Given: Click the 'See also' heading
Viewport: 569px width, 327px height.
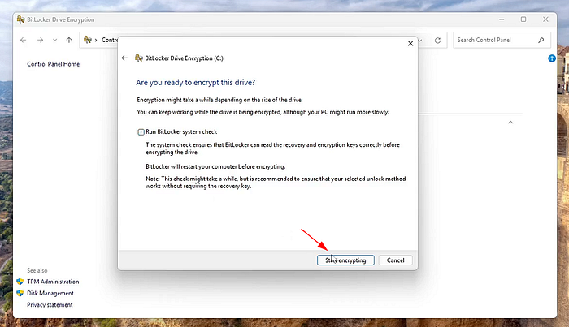Looking at the screenshot, I should pyautogui.click(x=37, y=270).
